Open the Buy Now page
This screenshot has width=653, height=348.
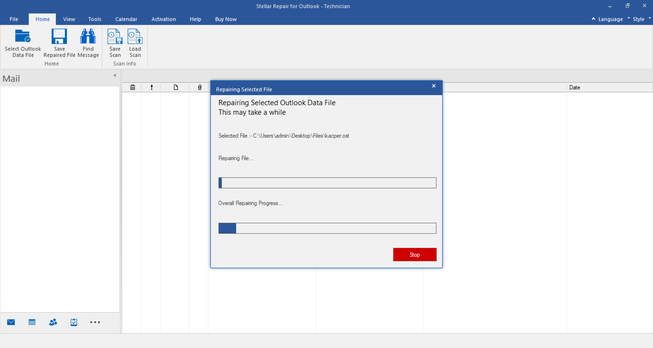point(225,19)
